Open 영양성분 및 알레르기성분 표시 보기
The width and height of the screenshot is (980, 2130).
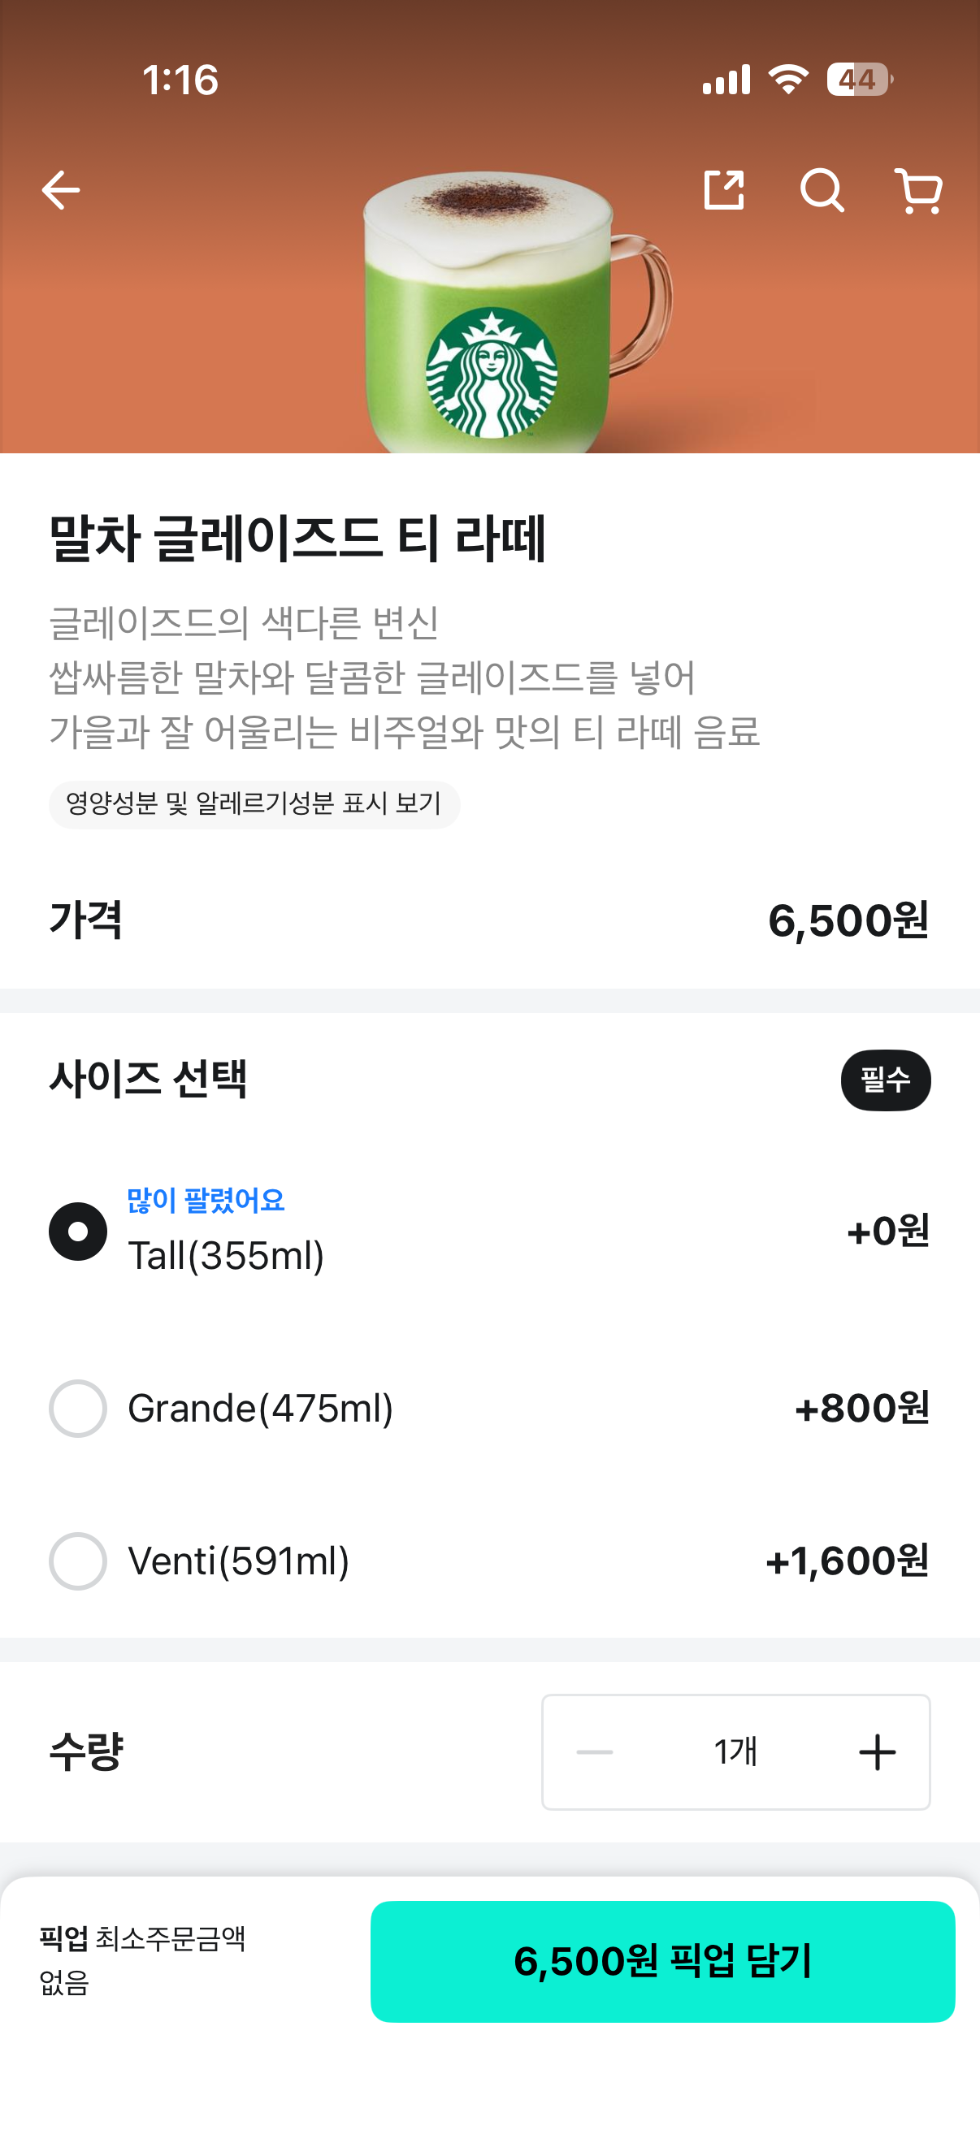click(x=254, y=803)
